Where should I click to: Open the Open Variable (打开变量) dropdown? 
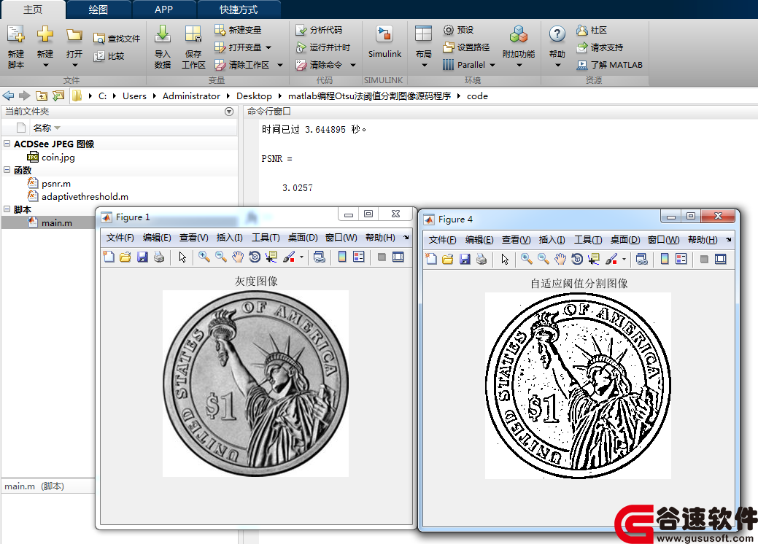click(268, 47)
